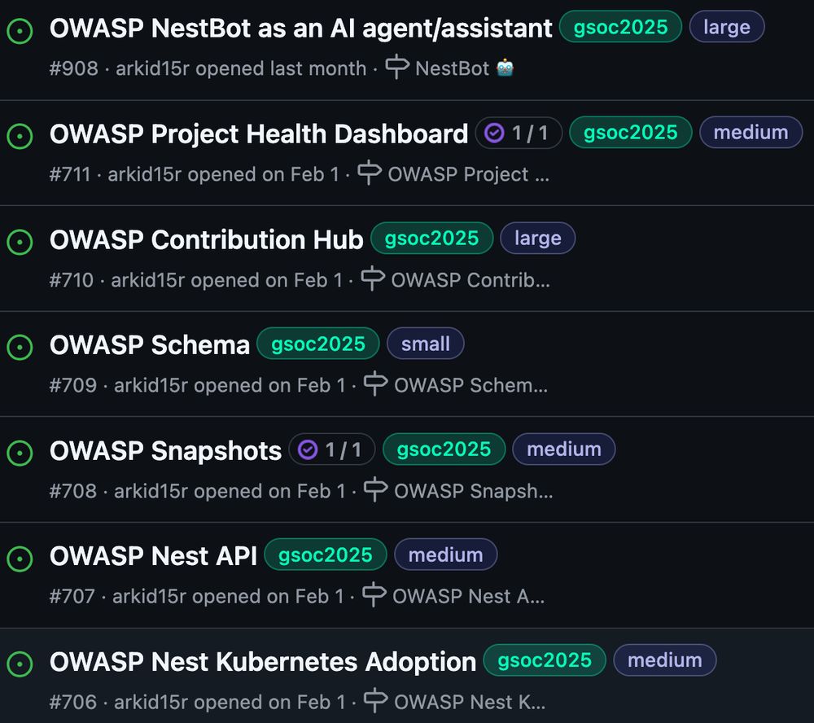814x723 pixels.
Task: Open the OWASP Nest Kubernetes Adoption issue
Action: coord(263,662)
